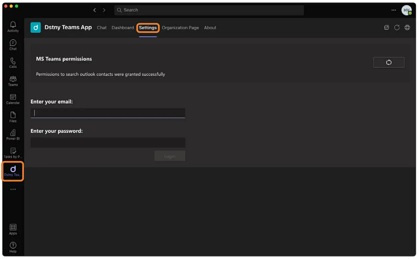The width and height of the screenshot is (419, 259).
Task: Reload the app tab
Action: [397, 28]
